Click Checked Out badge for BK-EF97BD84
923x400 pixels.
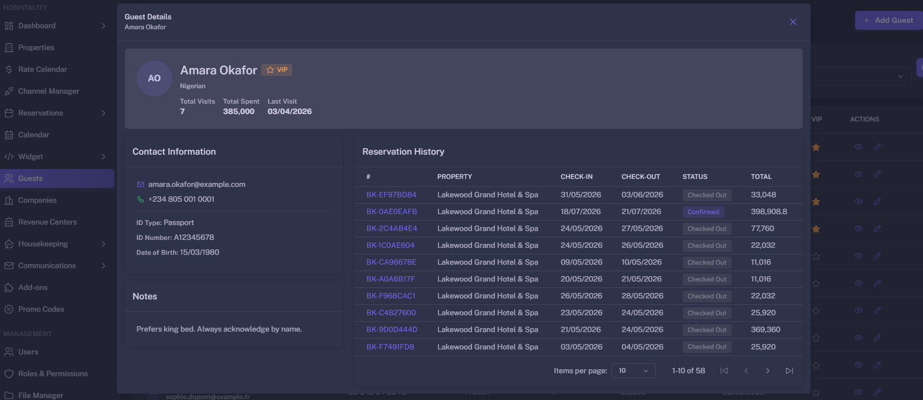(x=707, y=195)
